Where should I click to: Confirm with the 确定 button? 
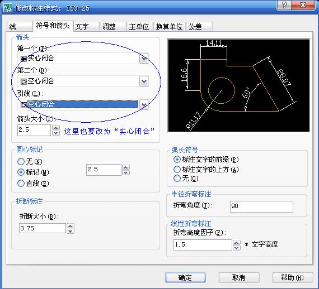[x=185, y=277]
